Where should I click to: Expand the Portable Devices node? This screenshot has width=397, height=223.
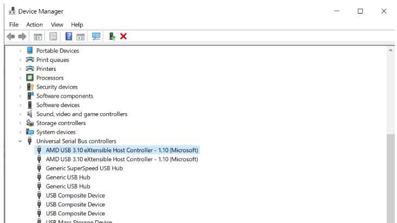(x=20, y=51)
